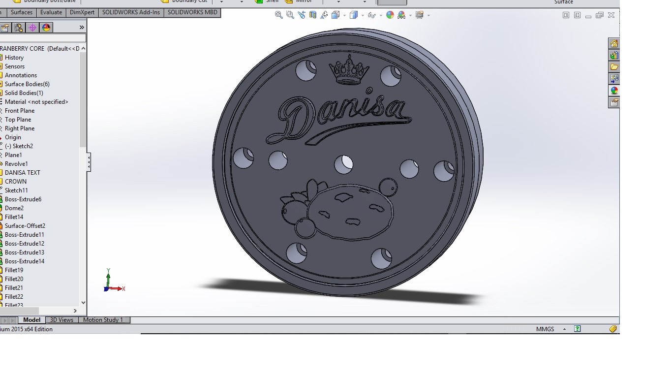This screenshot has width=672, height=378.
Task: Open the Apply Scene dropdown arrow
Action: 410,15
